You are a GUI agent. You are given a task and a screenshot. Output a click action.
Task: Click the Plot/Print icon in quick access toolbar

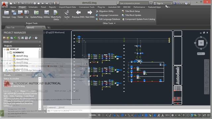[x=35, y=3]
